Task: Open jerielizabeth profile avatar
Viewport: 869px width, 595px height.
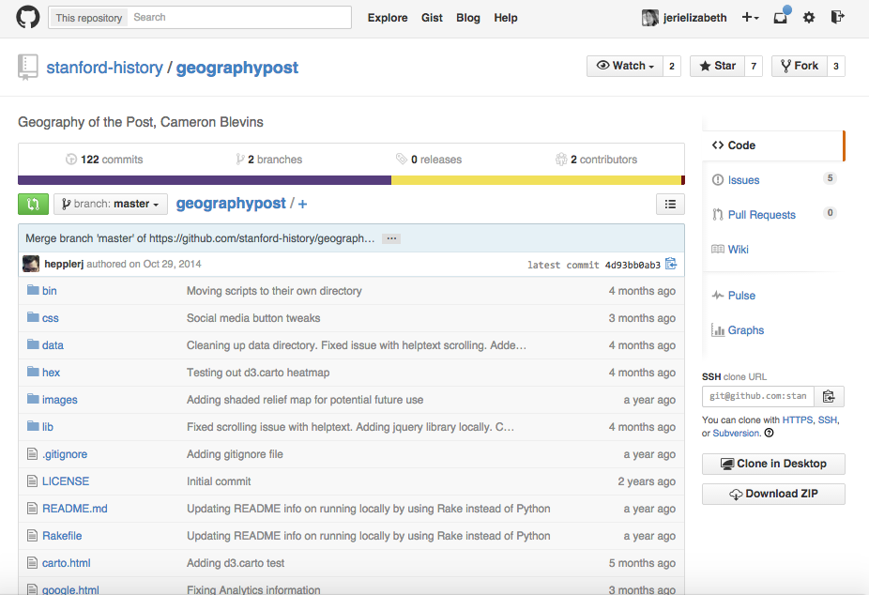Action: 650,18
